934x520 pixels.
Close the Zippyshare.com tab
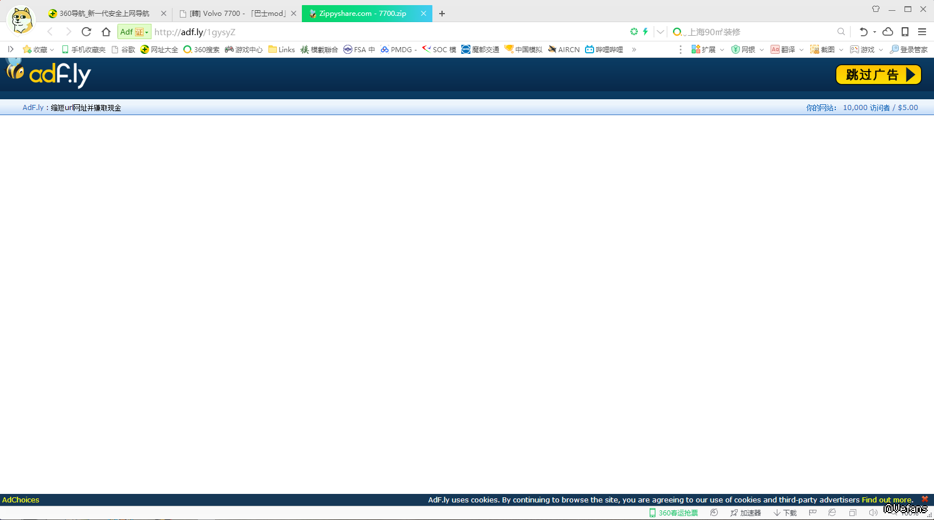tap(423, 13)
